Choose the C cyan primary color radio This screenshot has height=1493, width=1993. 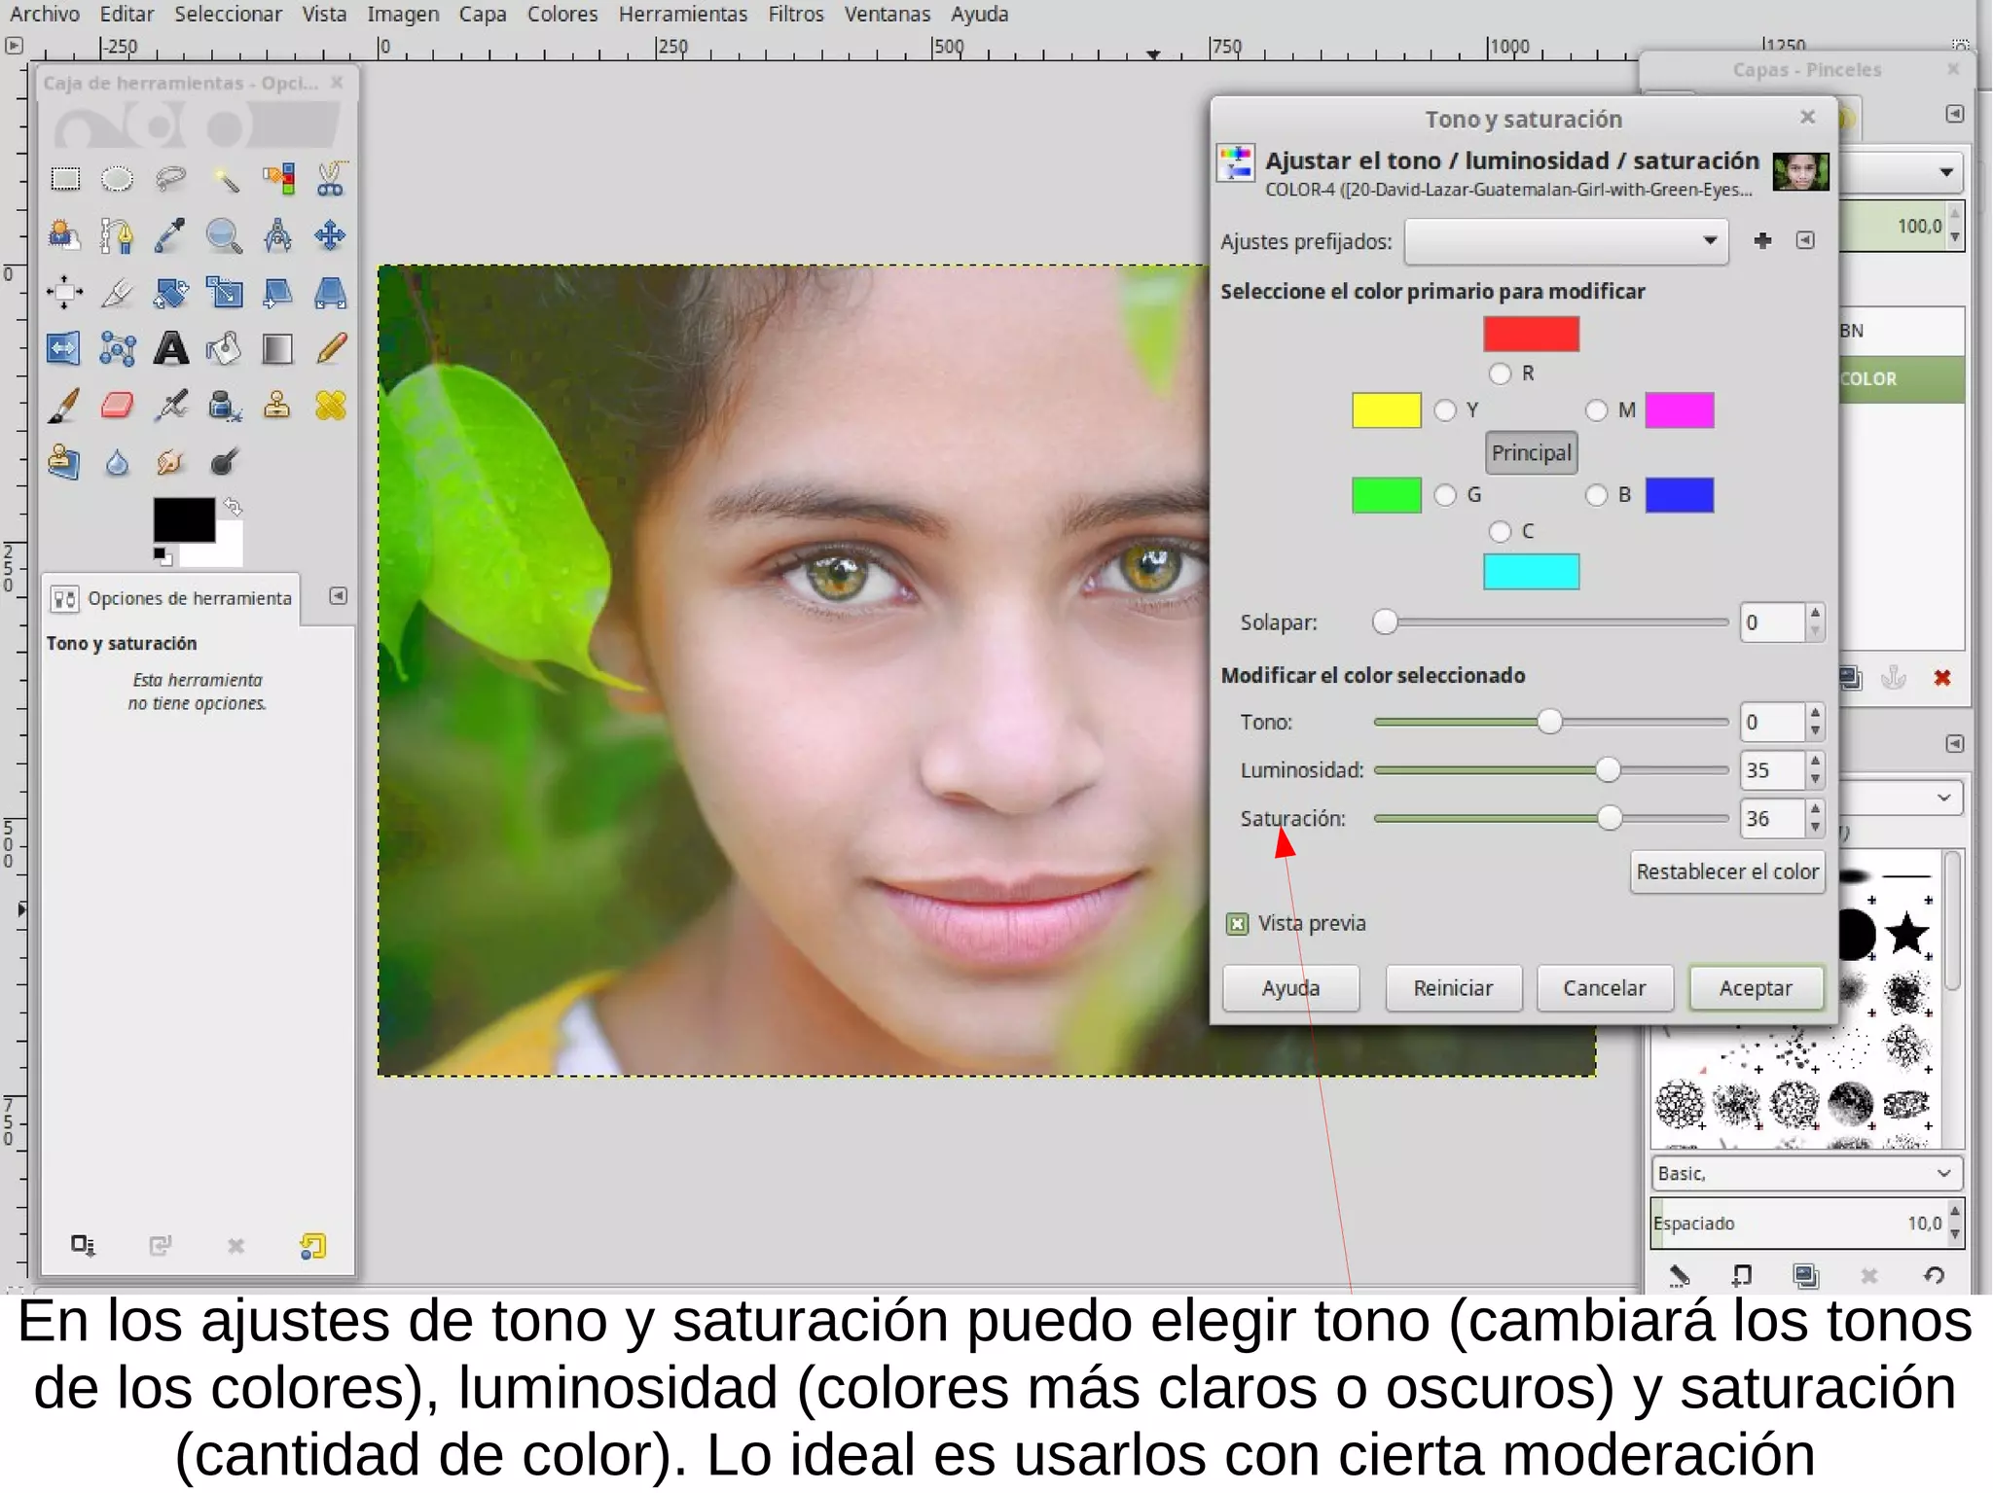click(1501, 531)
